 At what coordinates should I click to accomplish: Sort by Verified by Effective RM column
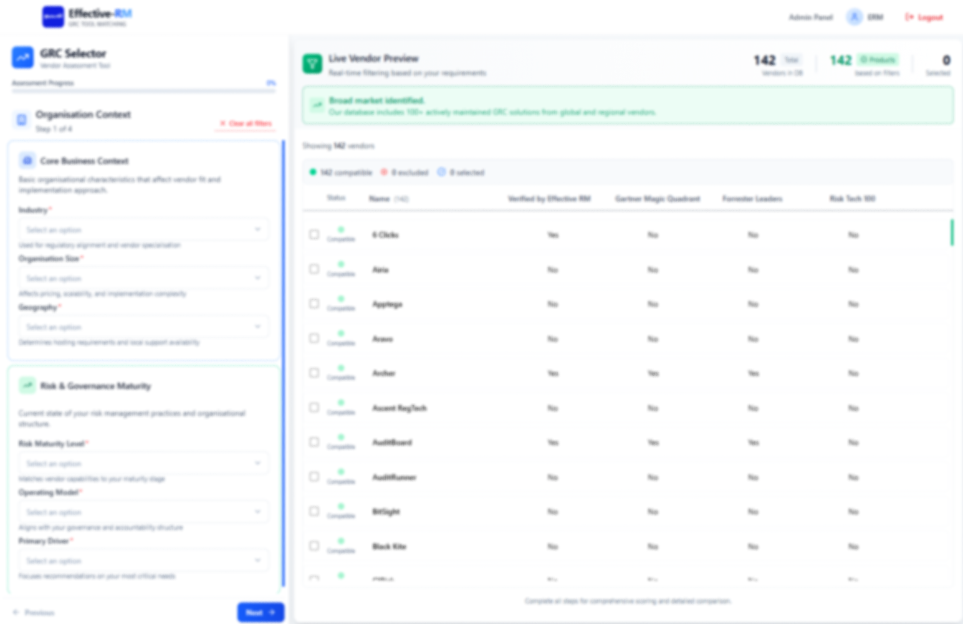549,199
